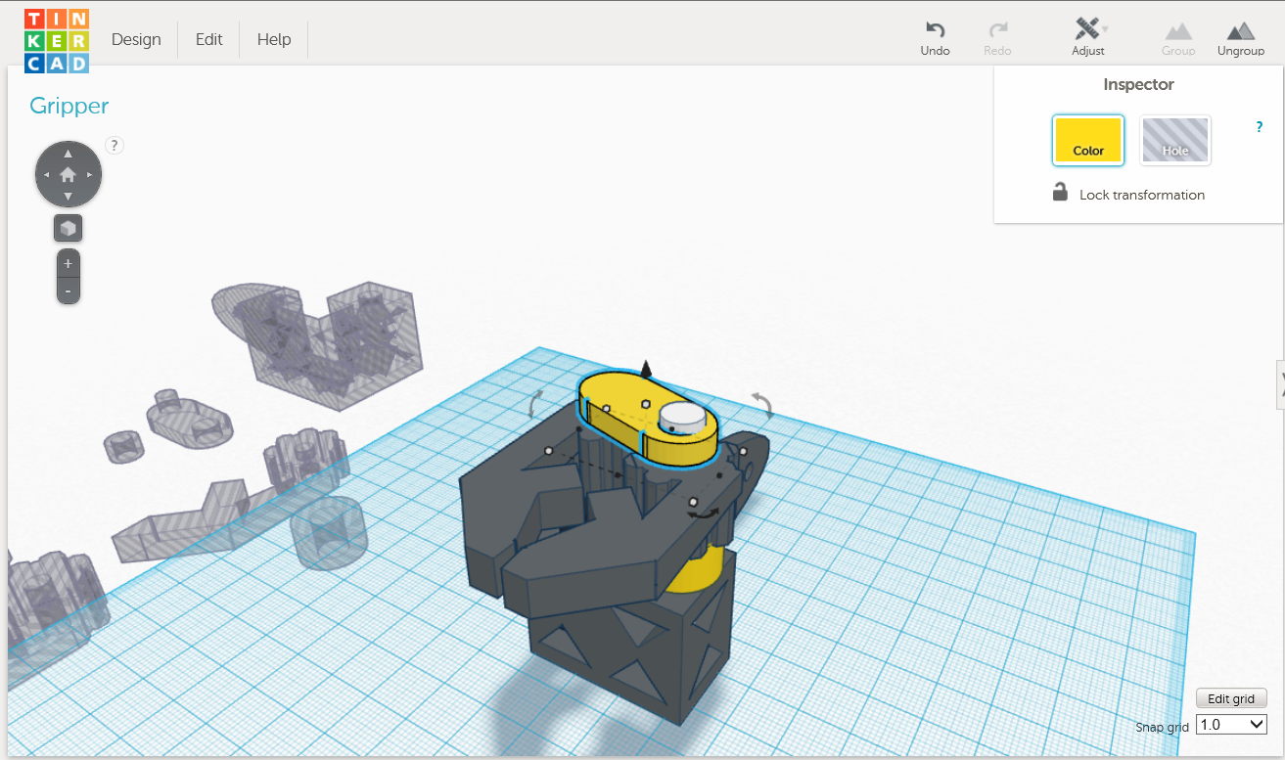Open the Snap grid dropdown
Image resolution: width=1285 pixels, height=760 pixels.
pos(1230,724)
